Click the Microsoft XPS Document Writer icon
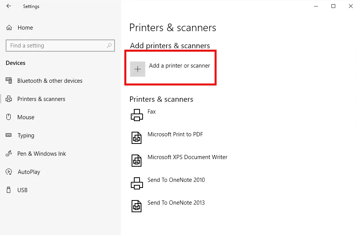Image resolution: width=358 pixels, height=235 pixels. [x=137, y=161]
